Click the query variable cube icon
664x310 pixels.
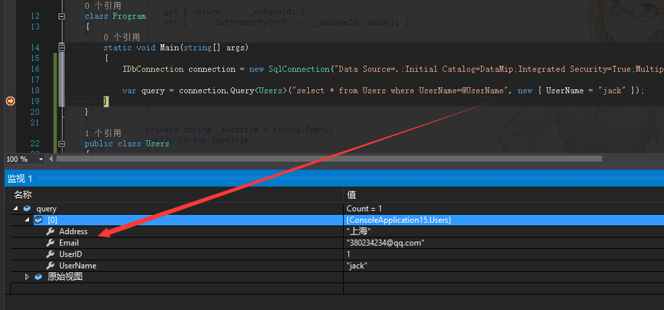click(27, 209)
